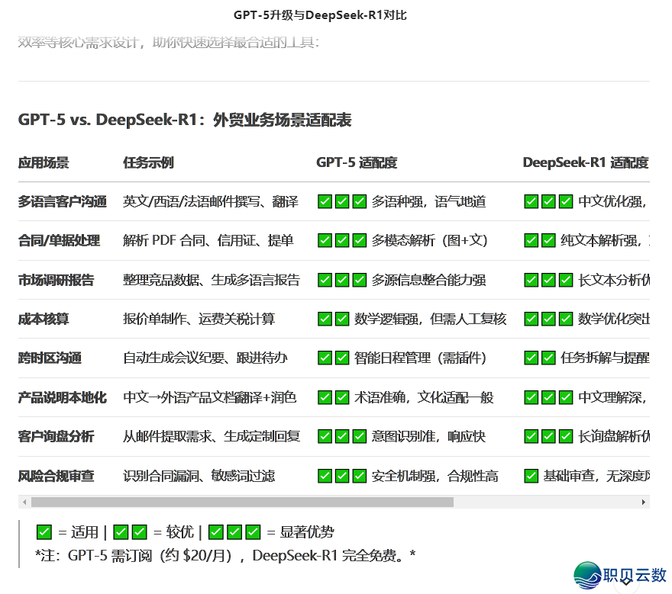Click the left arrow of the horizontal scrollbar
This screenshot has width=672, height=594.
pos(24,502)
